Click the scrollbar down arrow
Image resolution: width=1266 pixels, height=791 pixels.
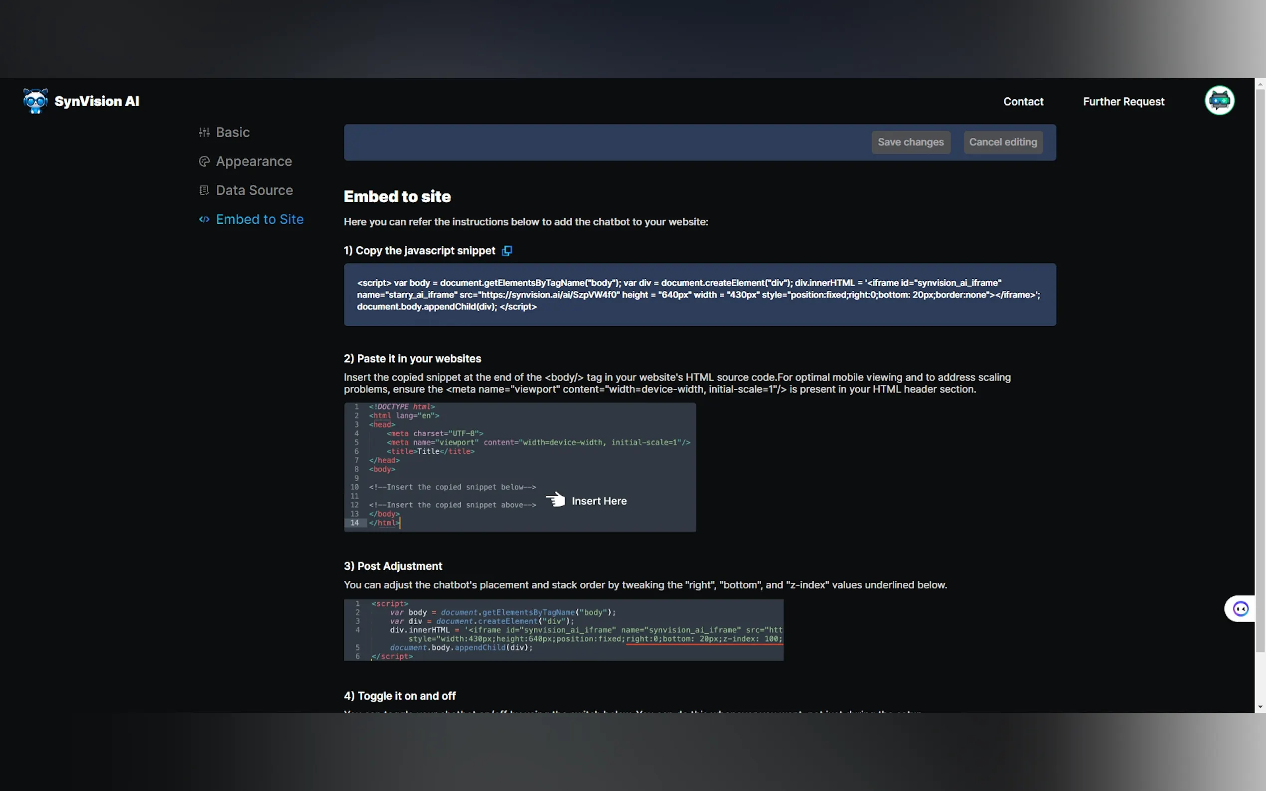(x=1260, y=707)
